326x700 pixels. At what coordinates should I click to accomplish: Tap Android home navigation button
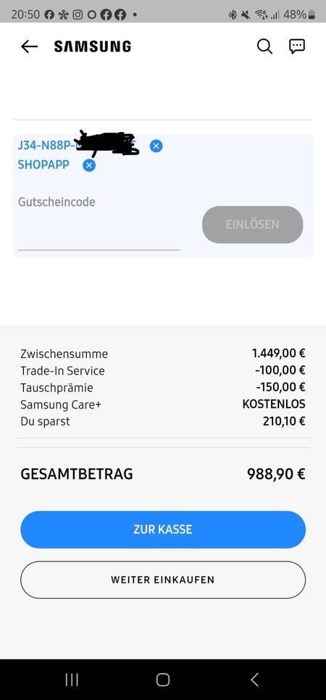coord(163,680)
